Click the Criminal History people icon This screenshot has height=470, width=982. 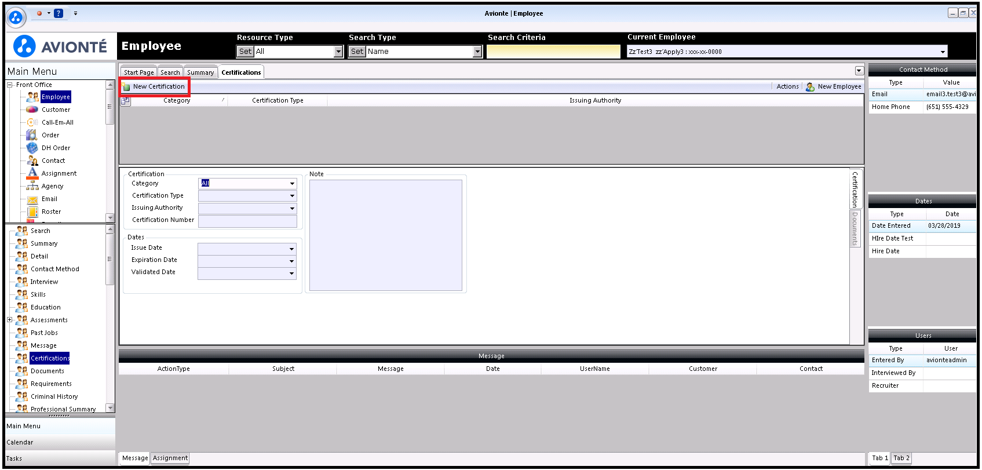pos(22,396)
